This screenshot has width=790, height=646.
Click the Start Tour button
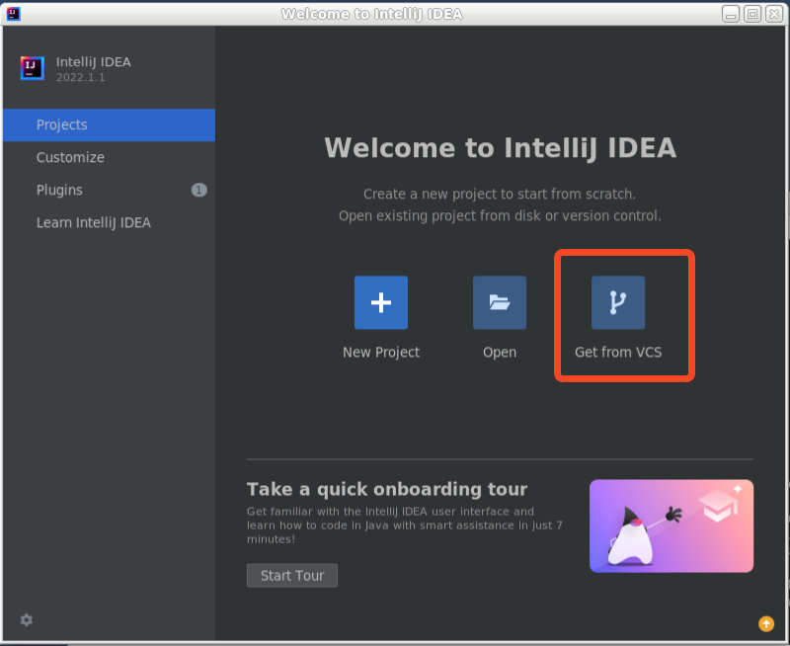click(292, 576)
